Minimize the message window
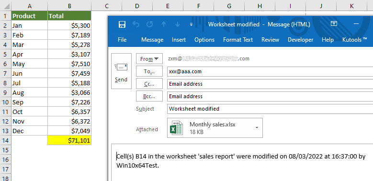This screenshot has width=373, height=181. (x=356, y=24)
